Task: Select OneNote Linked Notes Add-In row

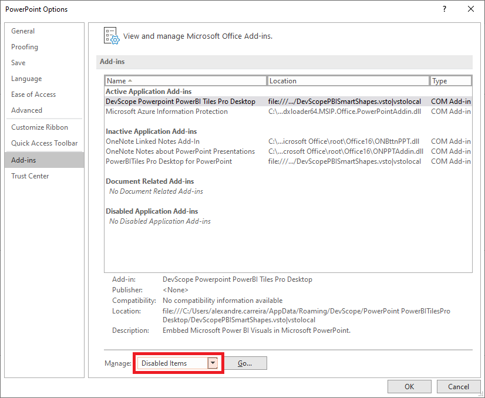Action: (x=153, y=141)
